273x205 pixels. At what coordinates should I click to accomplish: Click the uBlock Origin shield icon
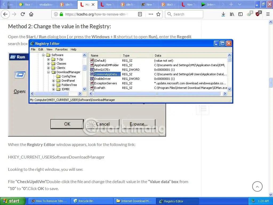(x=258, y=14)
